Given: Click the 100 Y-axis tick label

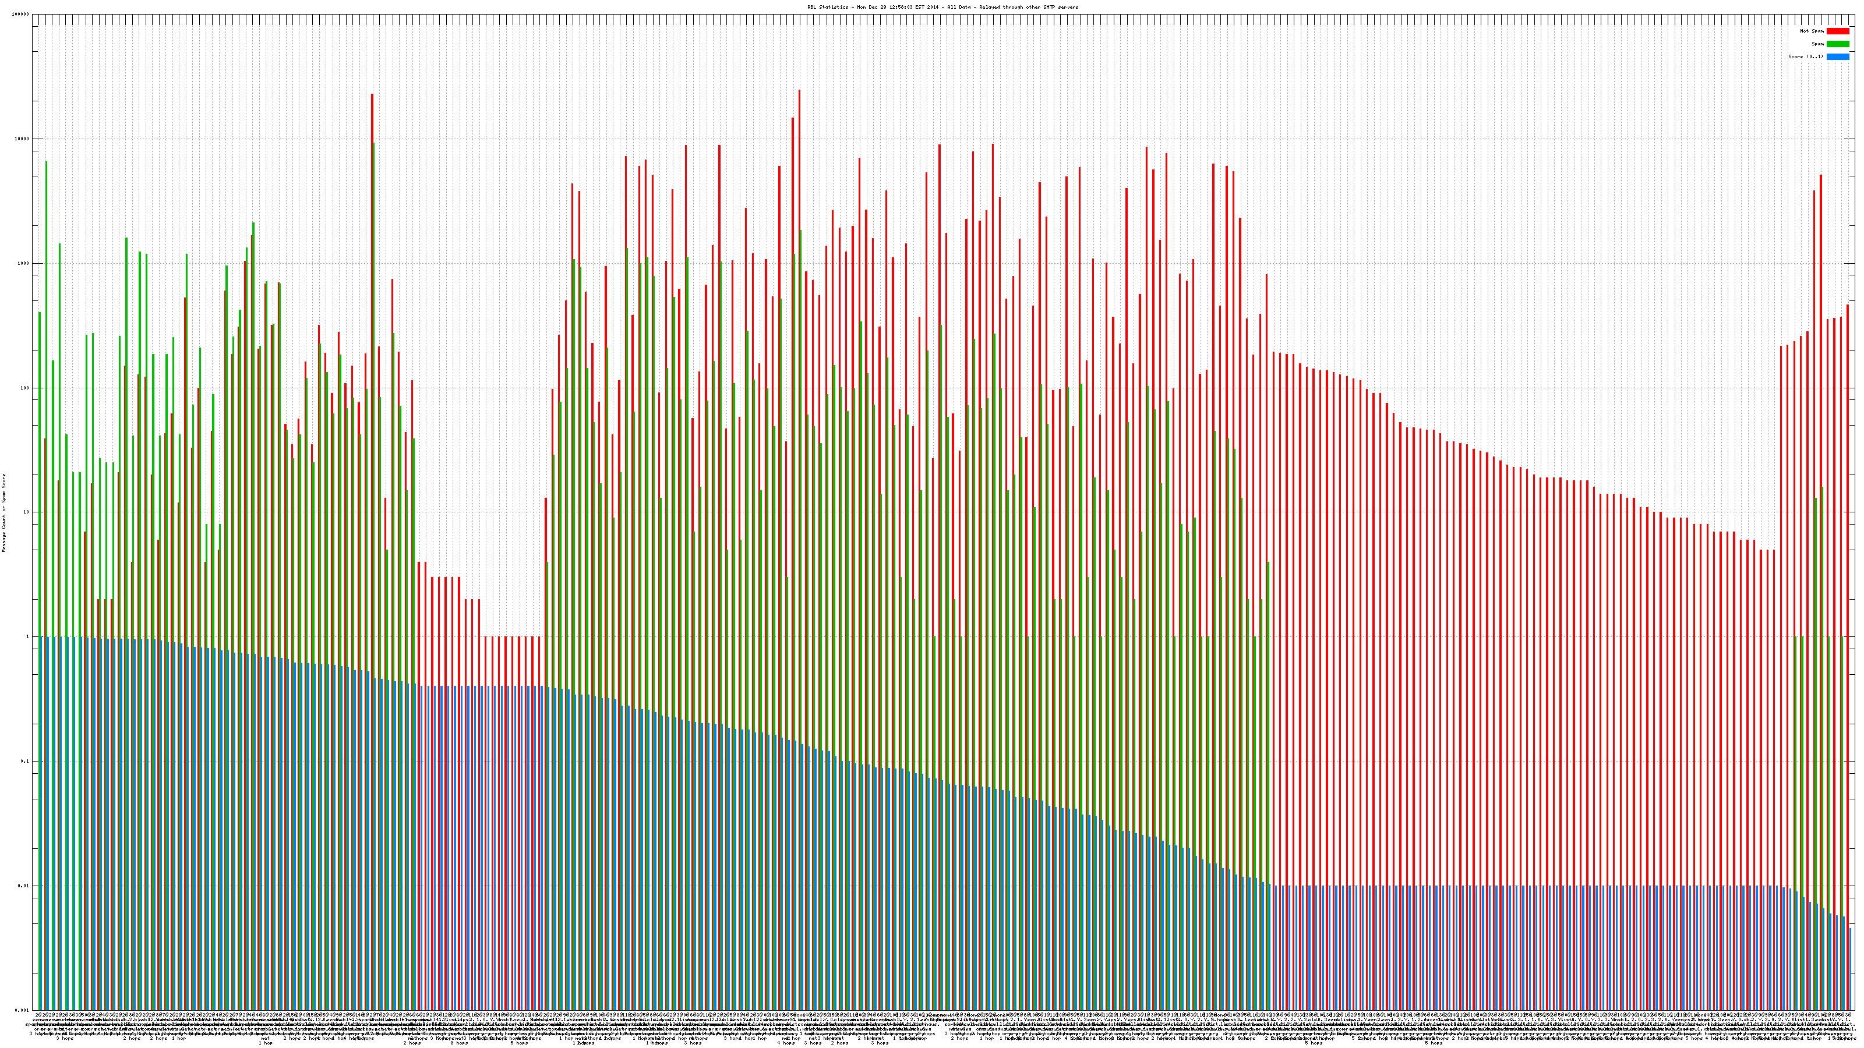Looking at the screenshot, I should pyautogui.click(x=25, y=388).
